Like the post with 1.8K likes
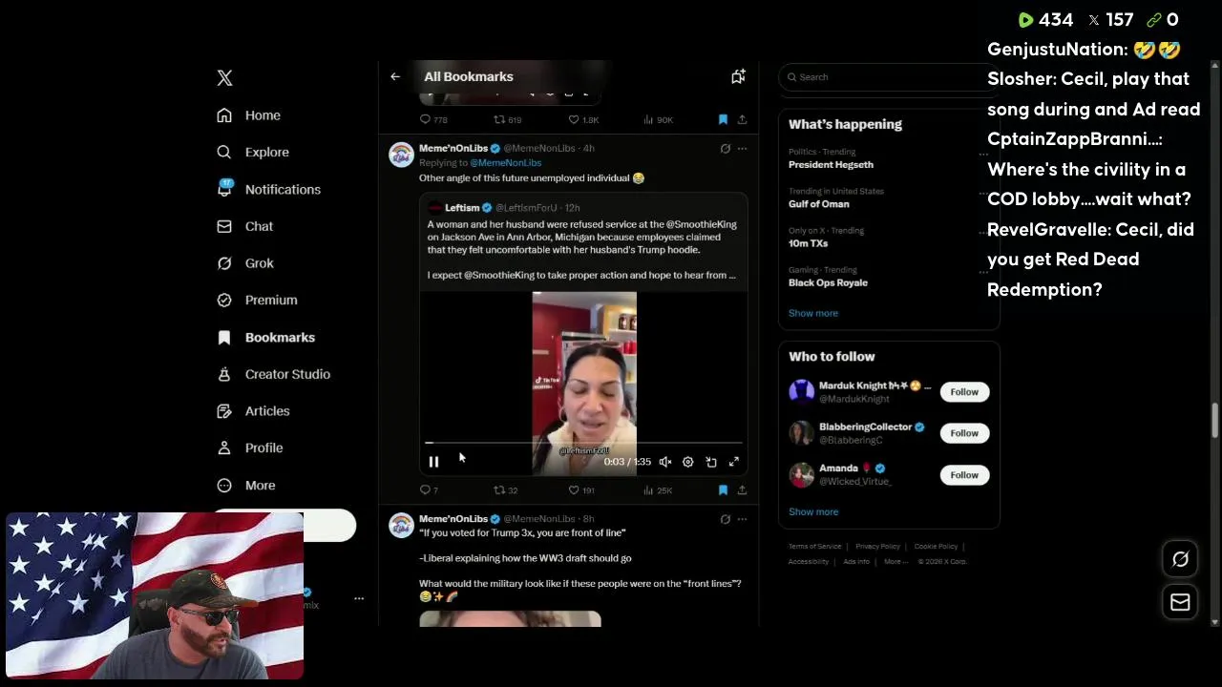1222x687 pixels. click(x=574, y=119)
